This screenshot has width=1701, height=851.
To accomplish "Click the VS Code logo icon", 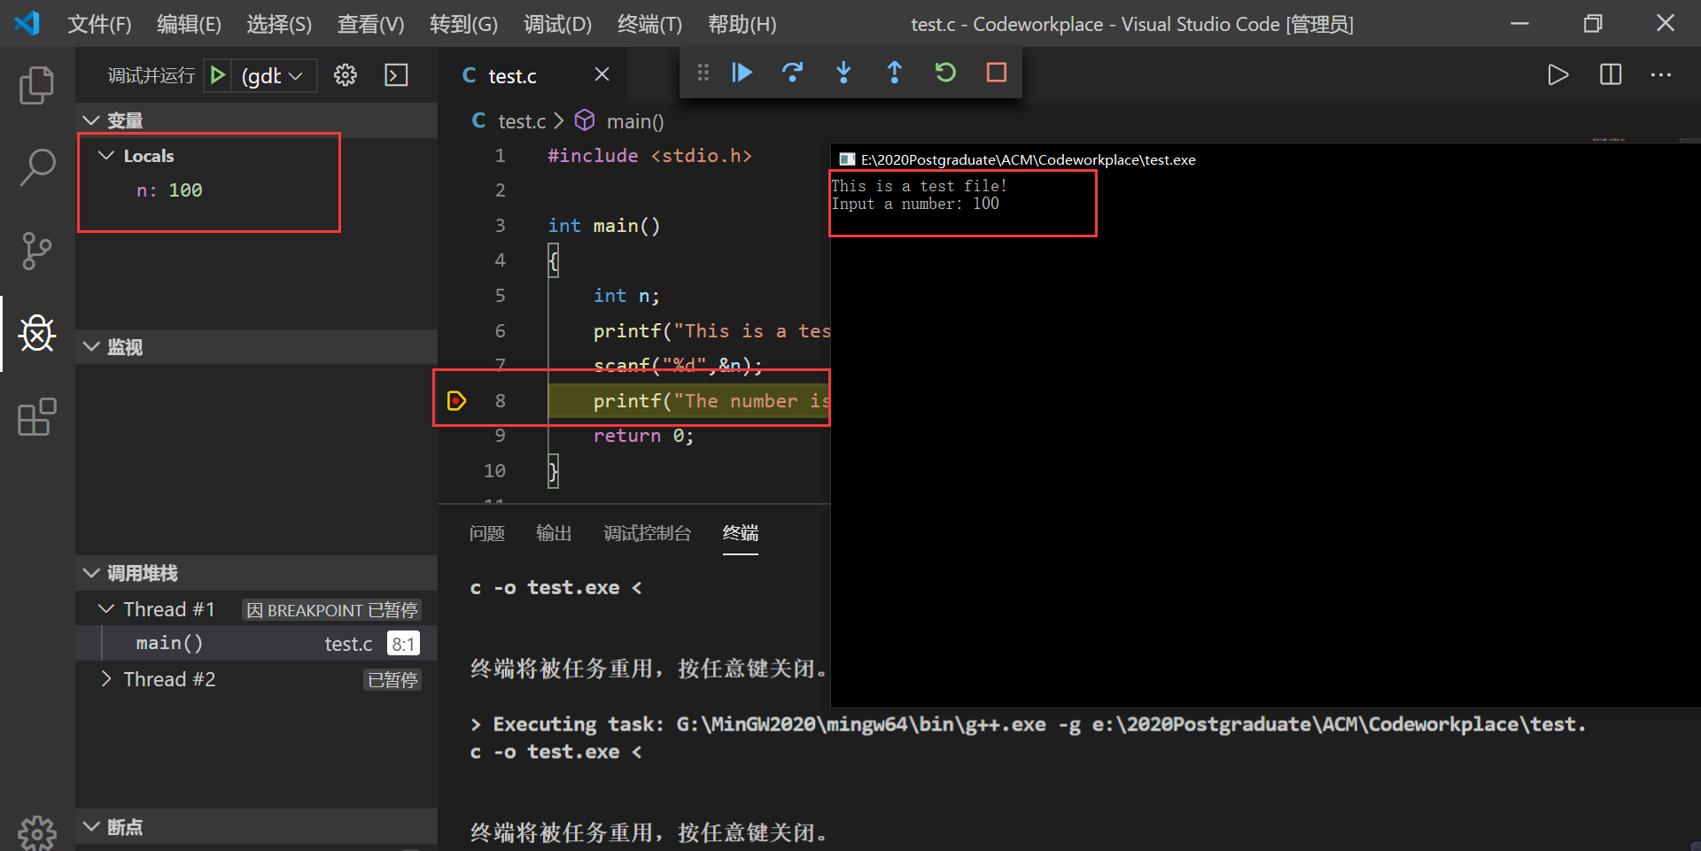I will [27, 23].
